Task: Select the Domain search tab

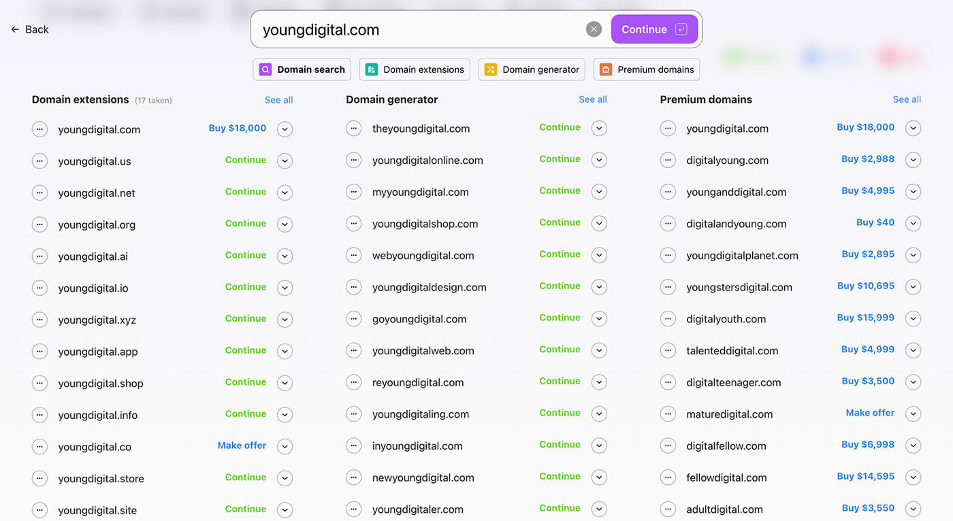Action: (302, 69)
